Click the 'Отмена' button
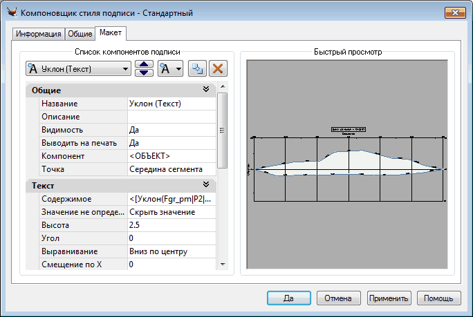Viewport: 473px width, 317px height. [339, 298]
